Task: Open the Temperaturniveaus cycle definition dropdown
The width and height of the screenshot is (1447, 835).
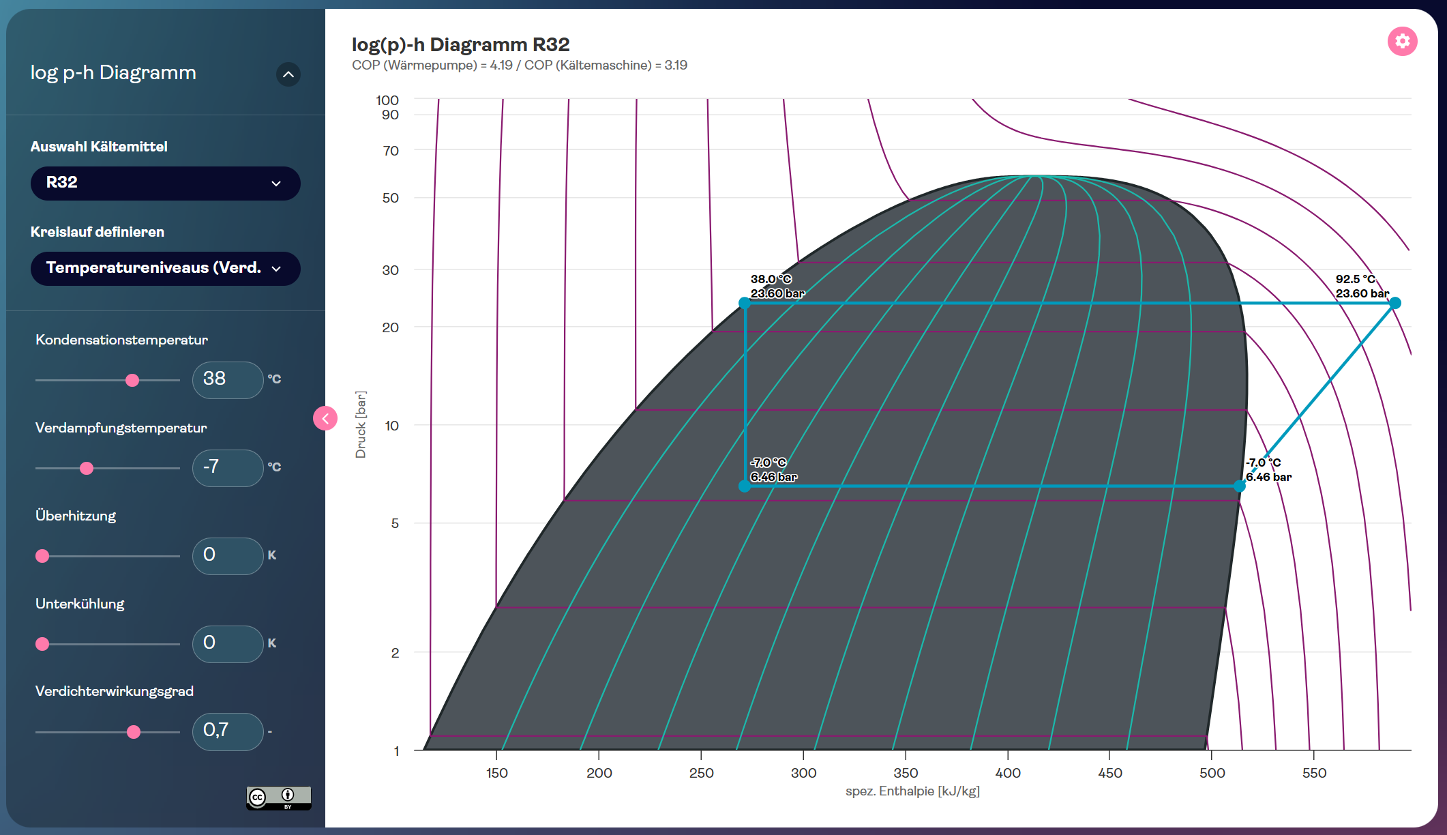Action: pos(165,268)
